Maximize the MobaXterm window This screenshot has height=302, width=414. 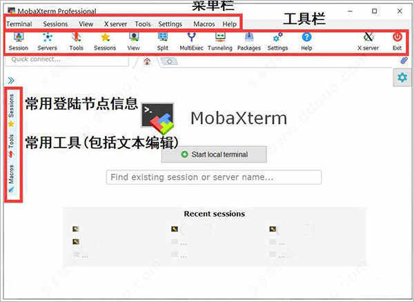(x=375, y=11)
